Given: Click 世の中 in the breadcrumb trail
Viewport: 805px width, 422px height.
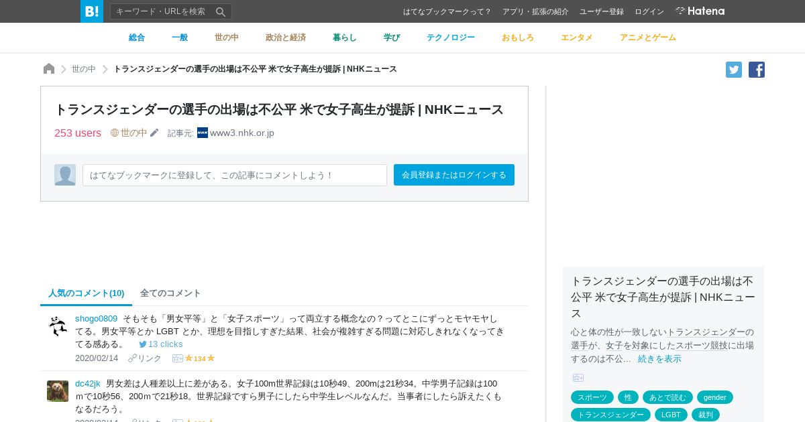Looking at the screenshot, I should click(x=84, y=69).
